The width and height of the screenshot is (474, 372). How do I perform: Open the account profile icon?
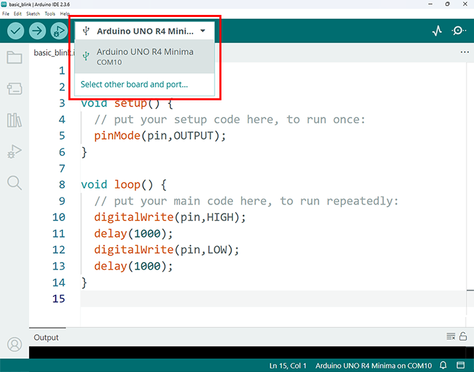(14, 344)
